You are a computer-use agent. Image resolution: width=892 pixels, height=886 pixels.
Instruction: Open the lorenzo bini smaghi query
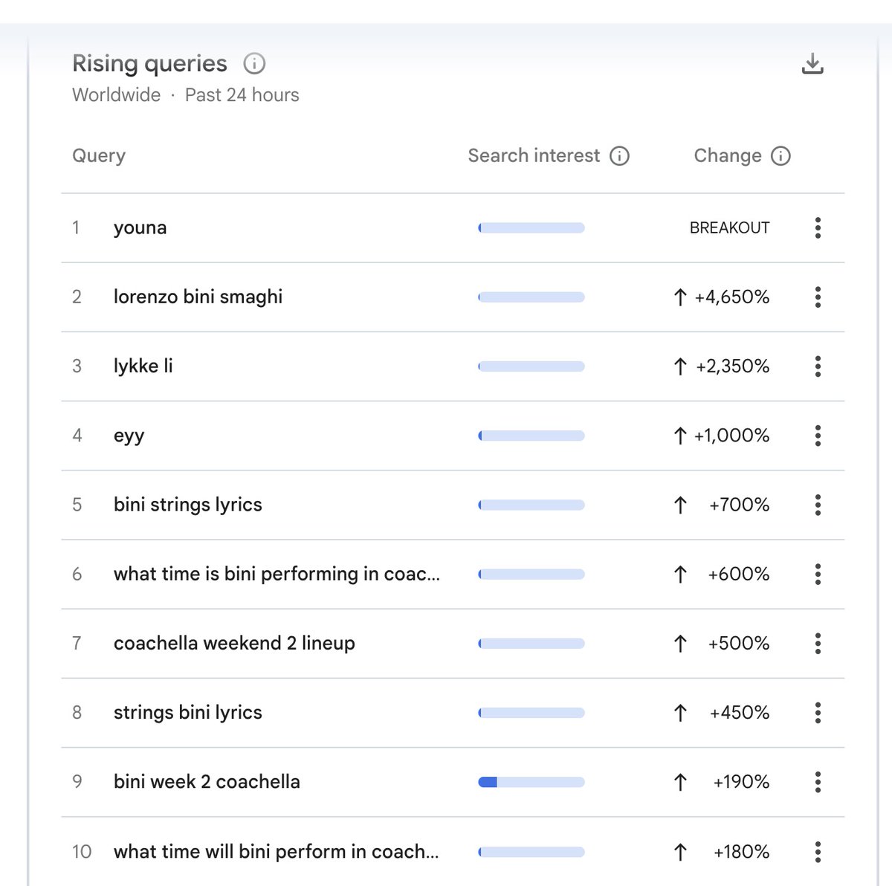tap(198, 297)
